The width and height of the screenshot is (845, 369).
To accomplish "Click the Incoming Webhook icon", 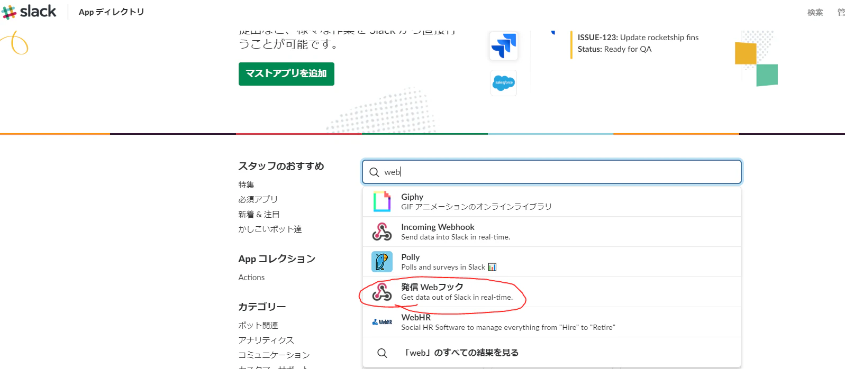I will [x=382, y=232].
